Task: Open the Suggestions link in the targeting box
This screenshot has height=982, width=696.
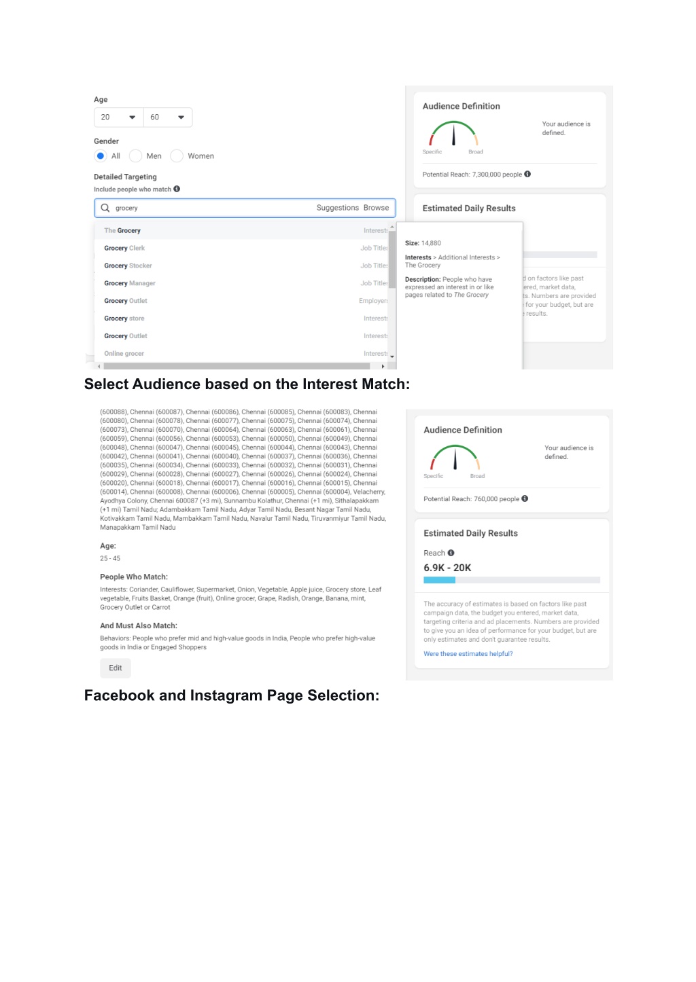Action: tap(338, 208)
